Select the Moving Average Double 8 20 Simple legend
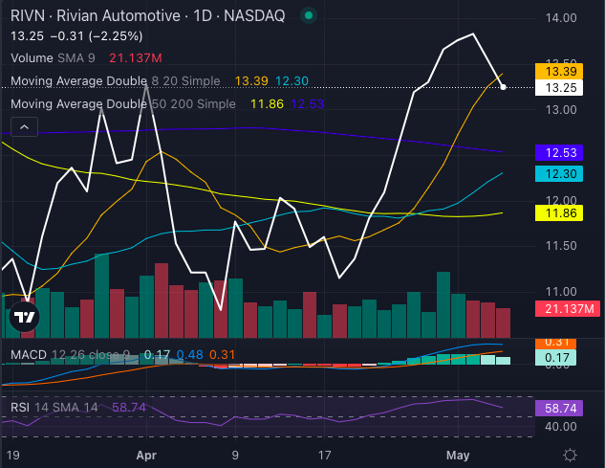605x468 pixels. [x=116, y=80]
